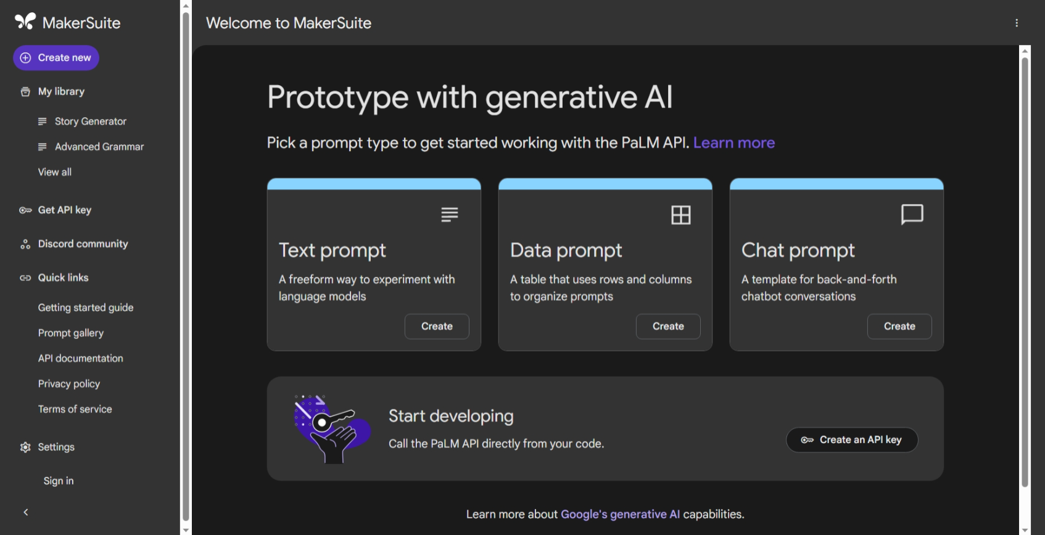Click the My library icon
Viewport: 1045px width, 535px height.
pos(25,92)
